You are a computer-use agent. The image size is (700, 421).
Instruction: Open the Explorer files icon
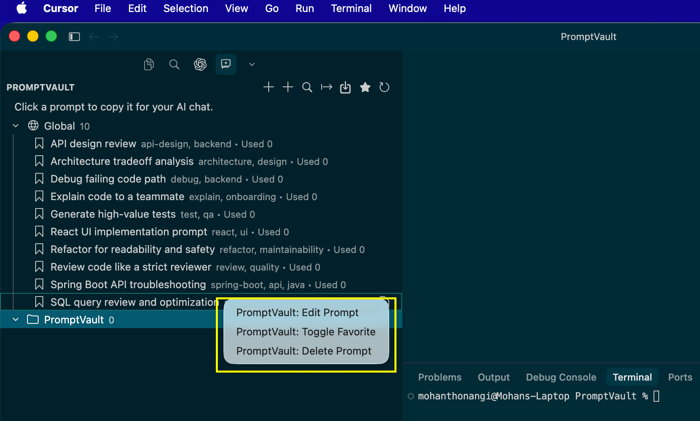click(x=149, y=64)
